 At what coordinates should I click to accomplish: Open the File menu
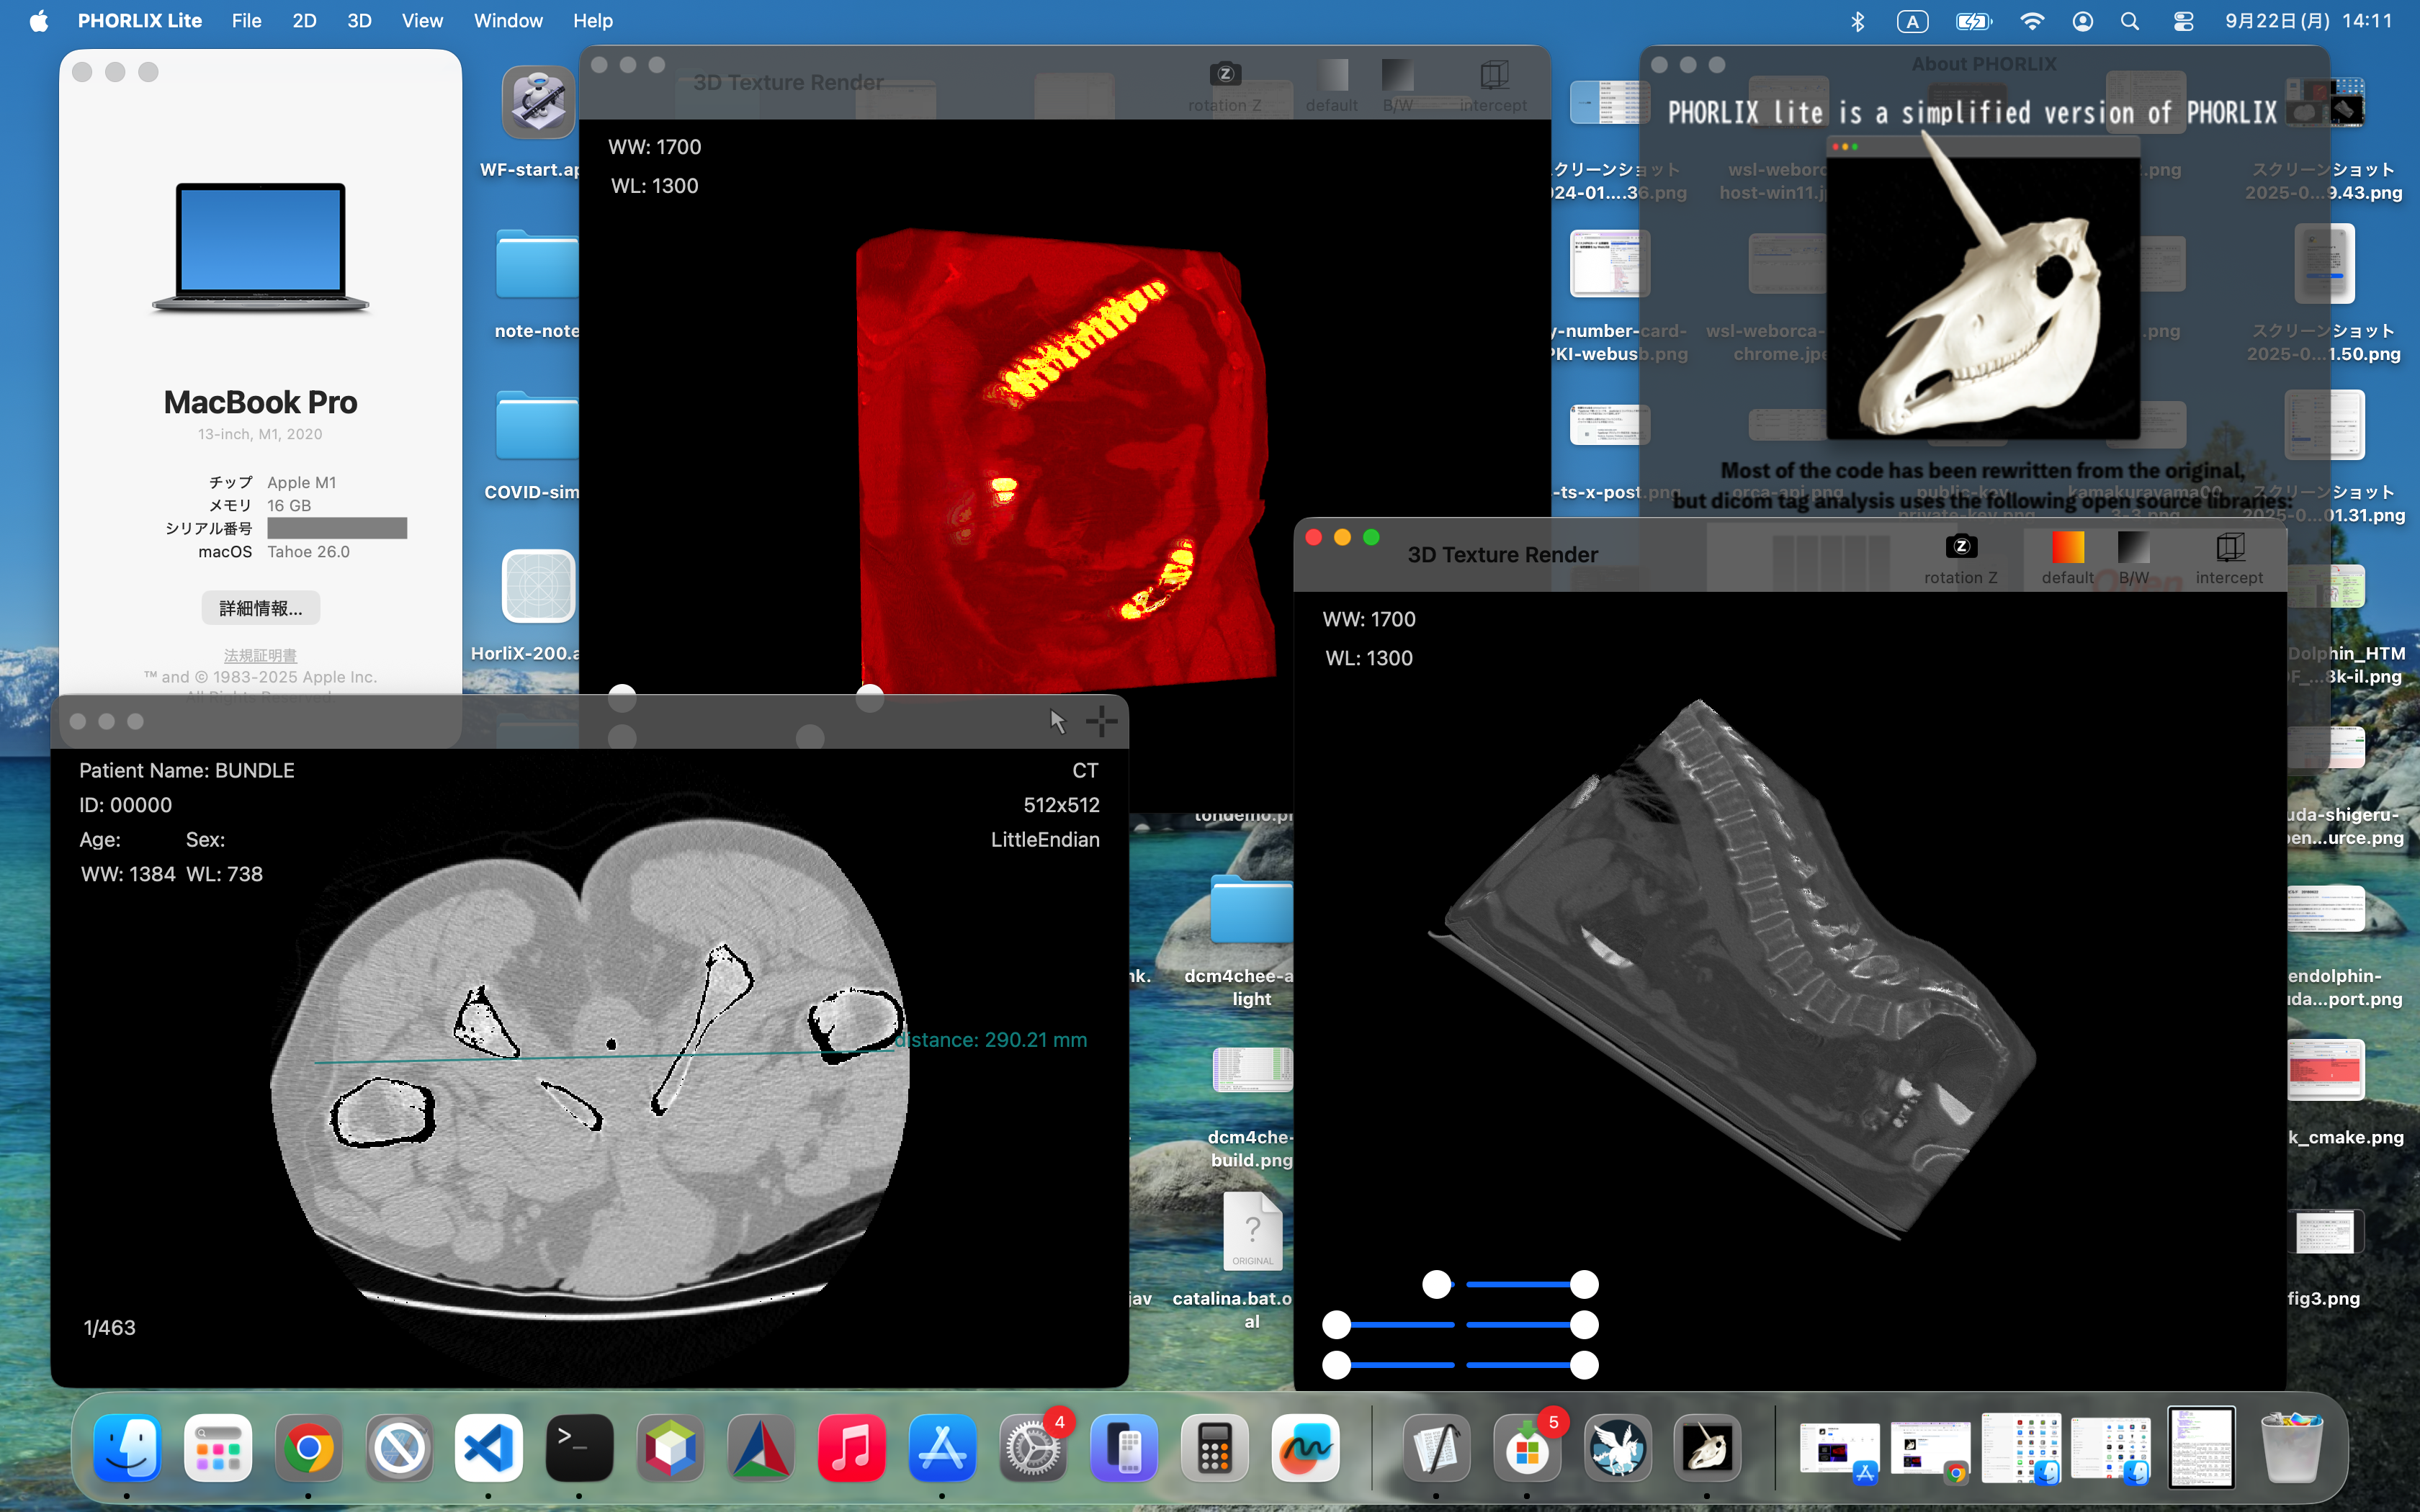pos(246,21)
